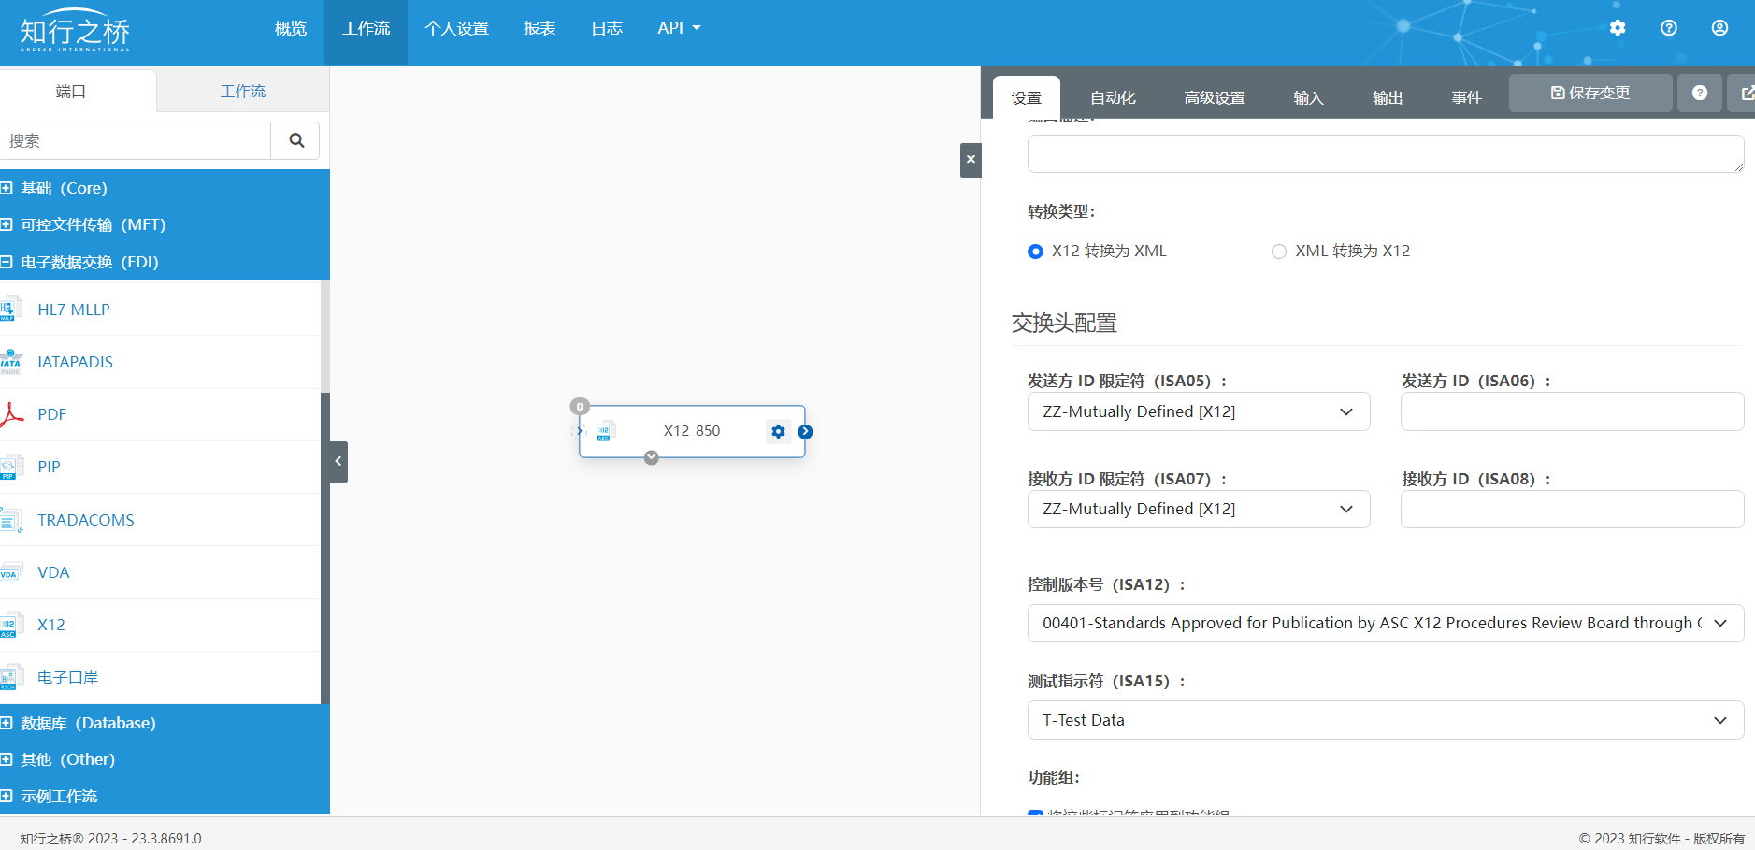Click the search magnifier icon button
1755x850 pixels.
[x=296, y=140]
